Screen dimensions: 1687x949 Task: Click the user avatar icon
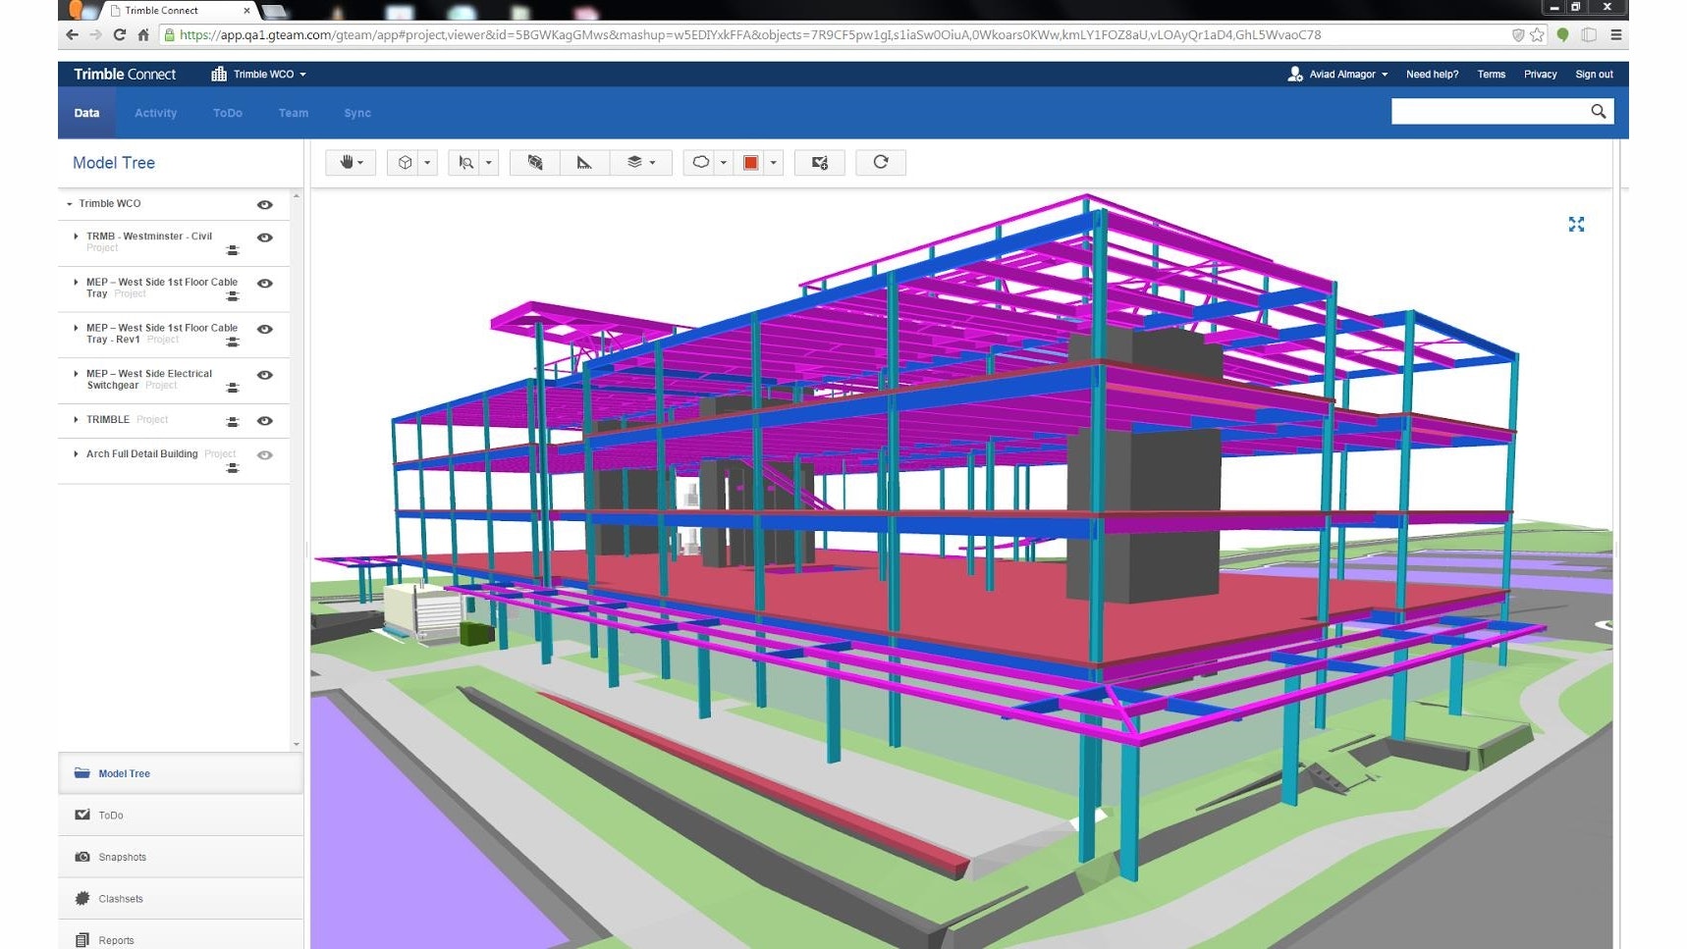coord(1295,74)
